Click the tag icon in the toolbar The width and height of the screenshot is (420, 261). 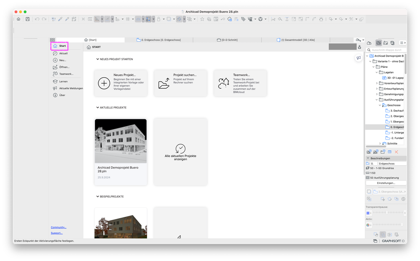[x=243, y=19]
